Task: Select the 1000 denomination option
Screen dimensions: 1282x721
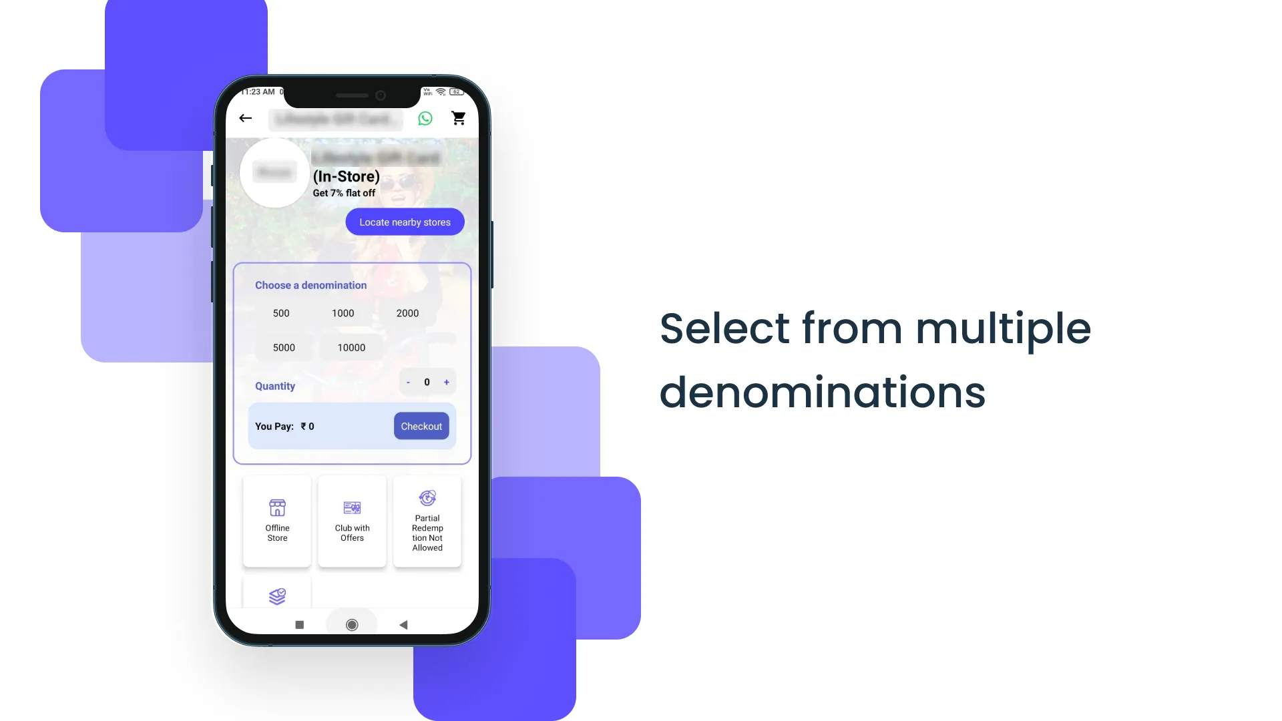Action: pyautogui.click(x=343, y=312)
